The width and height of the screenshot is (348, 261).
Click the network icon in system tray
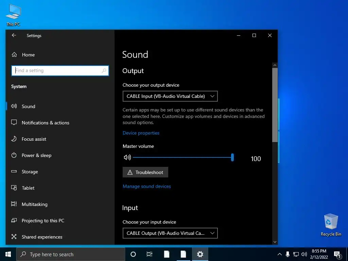pos(296,254)
